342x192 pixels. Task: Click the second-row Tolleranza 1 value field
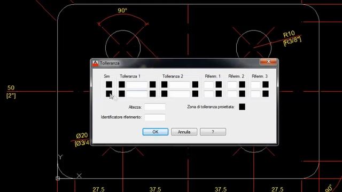tap(137, 94)
